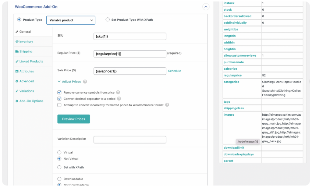Open help for incorrectly formatted prices option
The height and width of the screenshot is (187, 312).
coord(167,105)
